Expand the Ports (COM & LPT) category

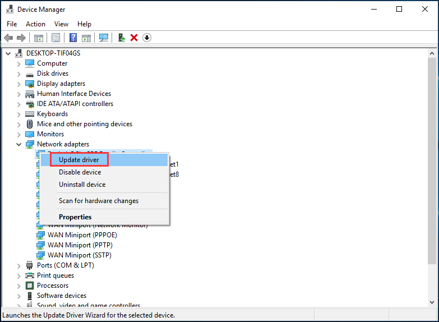(x=19, y=266)
